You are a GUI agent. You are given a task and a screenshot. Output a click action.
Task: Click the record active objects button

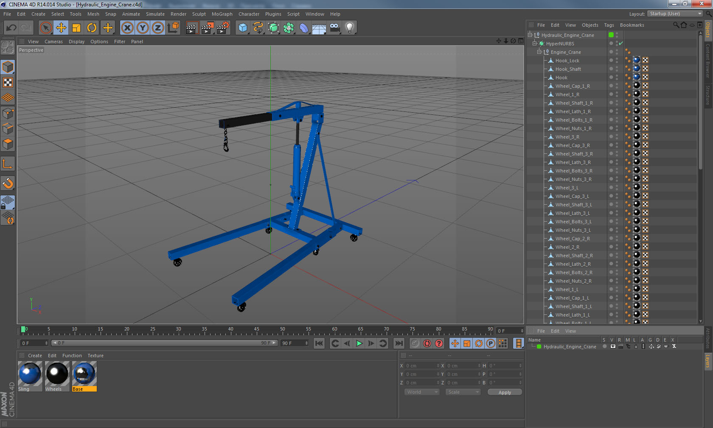pos(415,343)
